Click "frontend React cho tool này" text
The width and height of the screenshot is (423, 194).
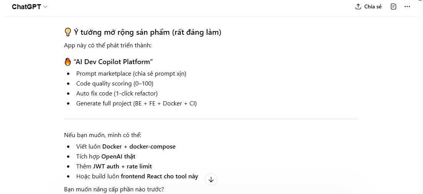159,176
